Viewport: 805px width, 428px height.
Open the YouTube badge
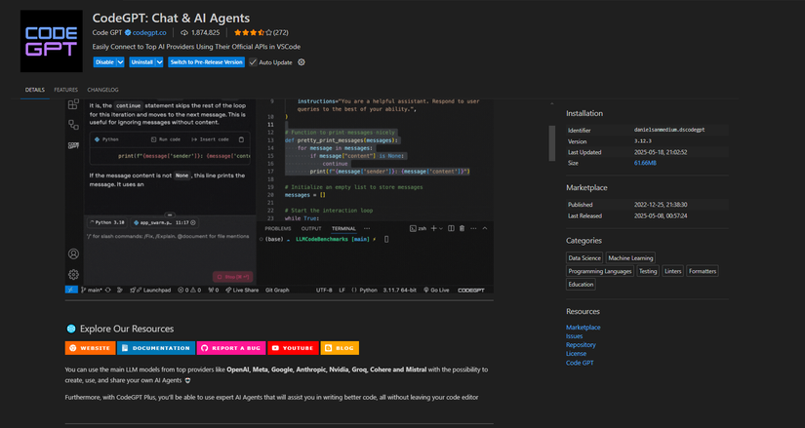[x=293, y=348]
